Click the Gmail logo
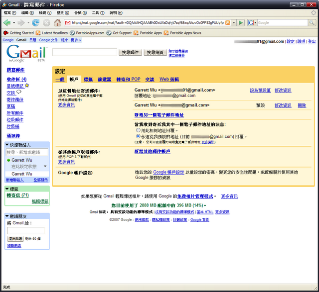 tap(26, 53)
